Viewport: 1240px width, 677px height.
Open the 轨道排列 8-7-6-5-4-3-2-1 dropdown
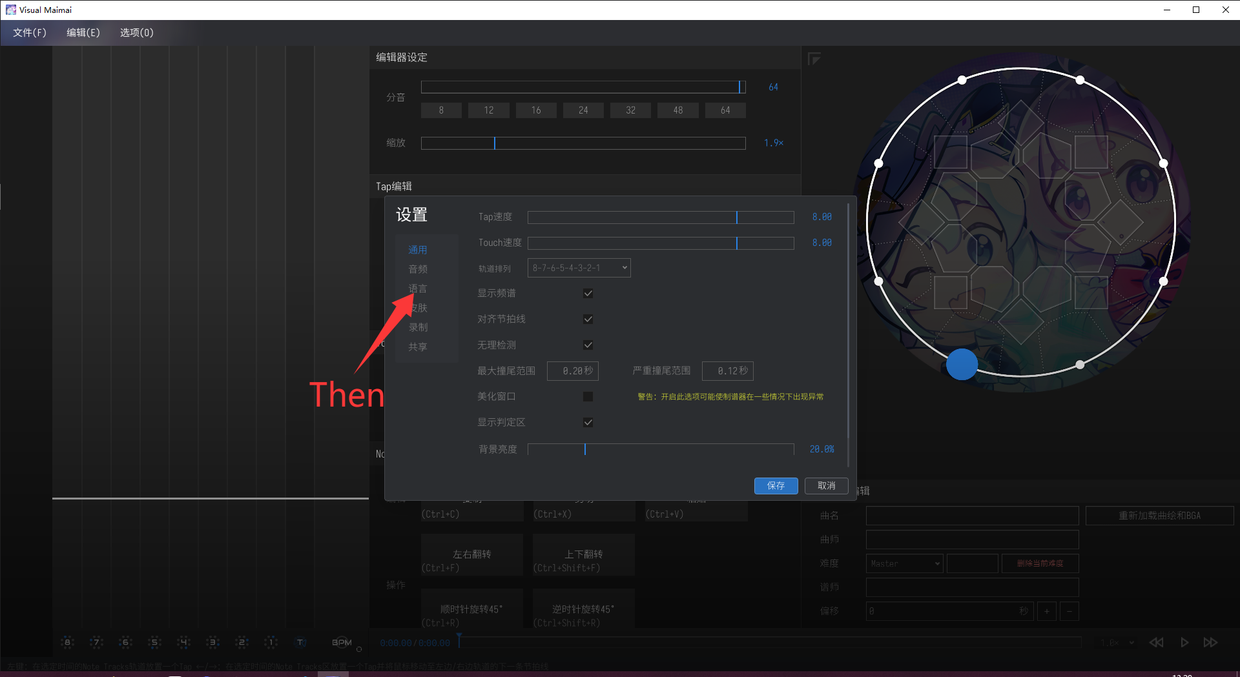point(579,268)
